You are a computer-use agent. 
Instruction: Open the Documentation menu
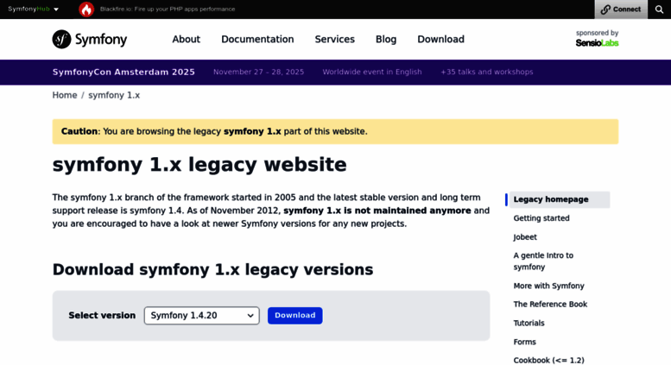click(x=257, y=40)
